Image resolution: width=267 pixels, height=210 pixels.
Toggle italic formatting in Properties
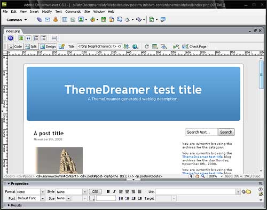click(x=114, y=192)
